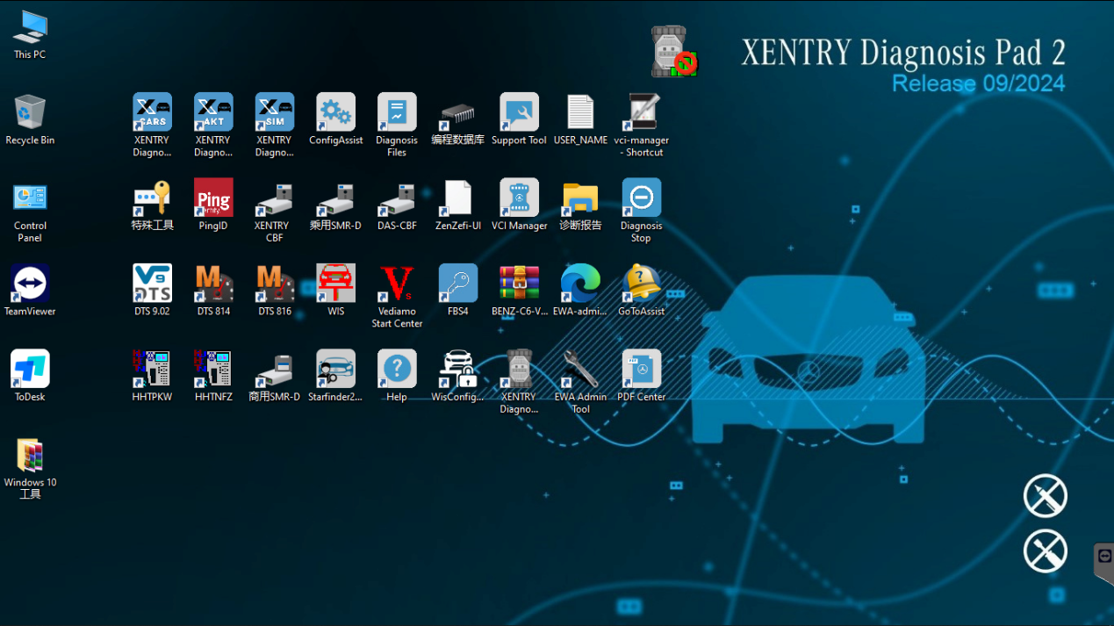
Task: Launch the Diagnosis Stop utility
Action: coord(641,198)
